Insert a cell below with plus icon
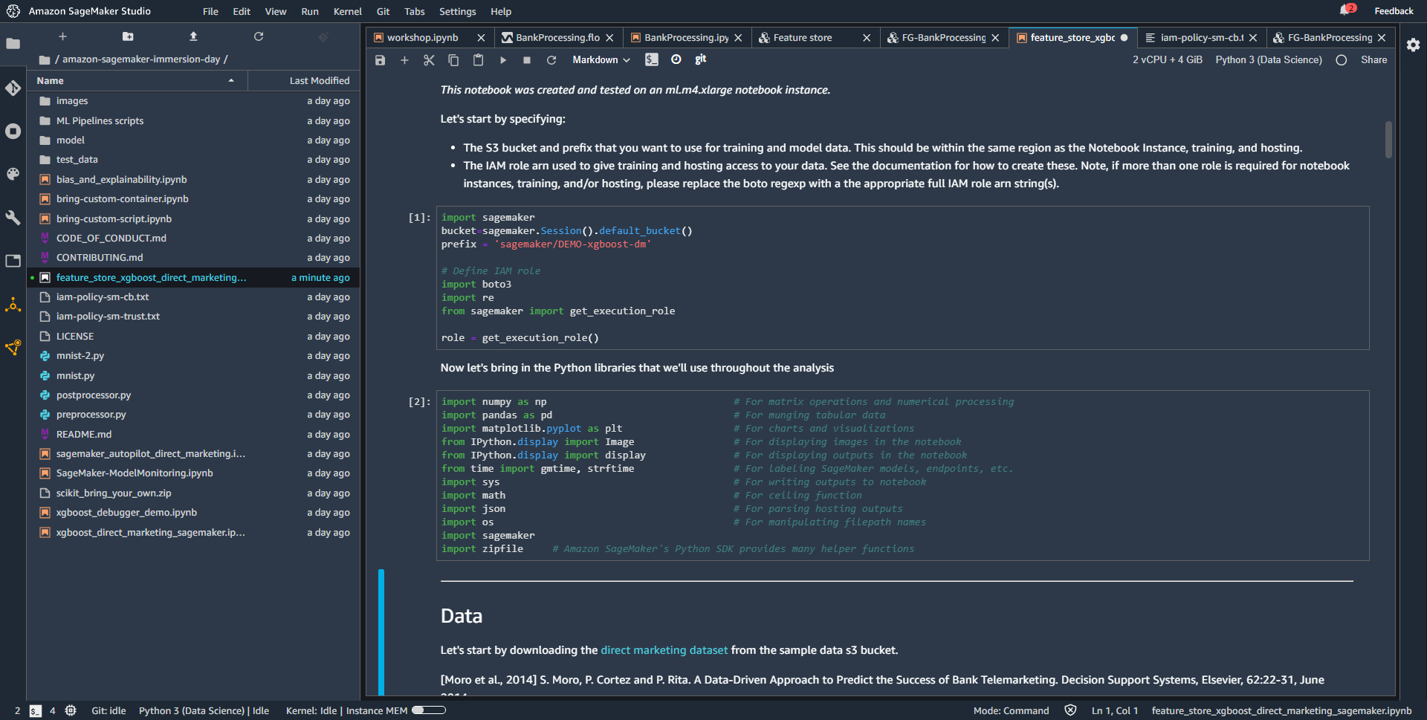Image resolution: width=1427 pixels, height=720 pixels. [x=404, y=60]
